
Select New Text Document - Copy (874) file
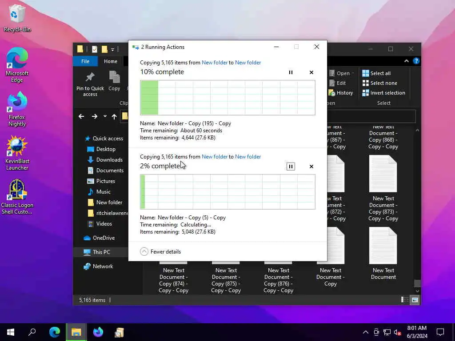pyautogui.click(x=174, y=277)
